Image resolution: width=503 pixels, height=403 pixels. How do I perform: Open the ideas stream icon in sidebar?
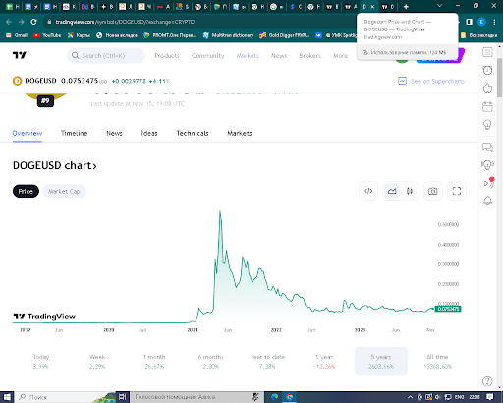(x=487, y=165)
